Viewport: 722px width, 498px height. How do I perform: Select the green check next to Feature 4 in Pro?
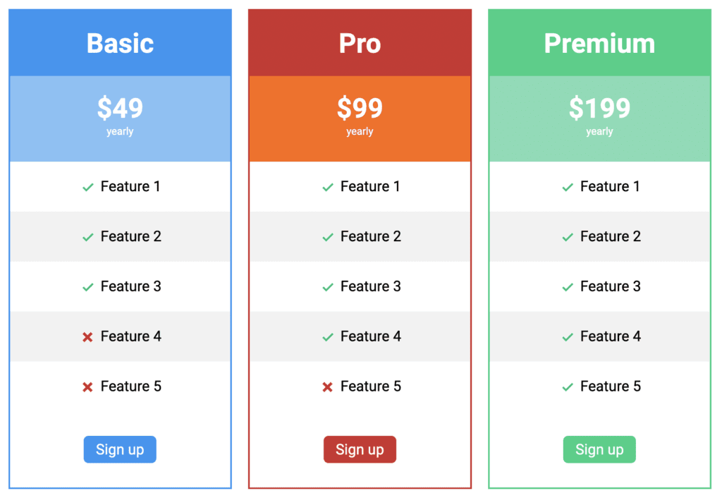327,336
